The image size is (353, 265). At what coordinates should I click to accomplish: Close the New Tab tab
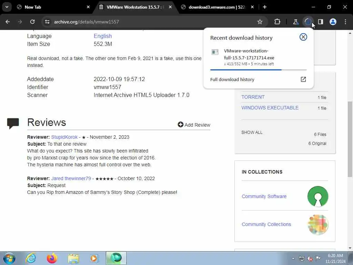88,7
